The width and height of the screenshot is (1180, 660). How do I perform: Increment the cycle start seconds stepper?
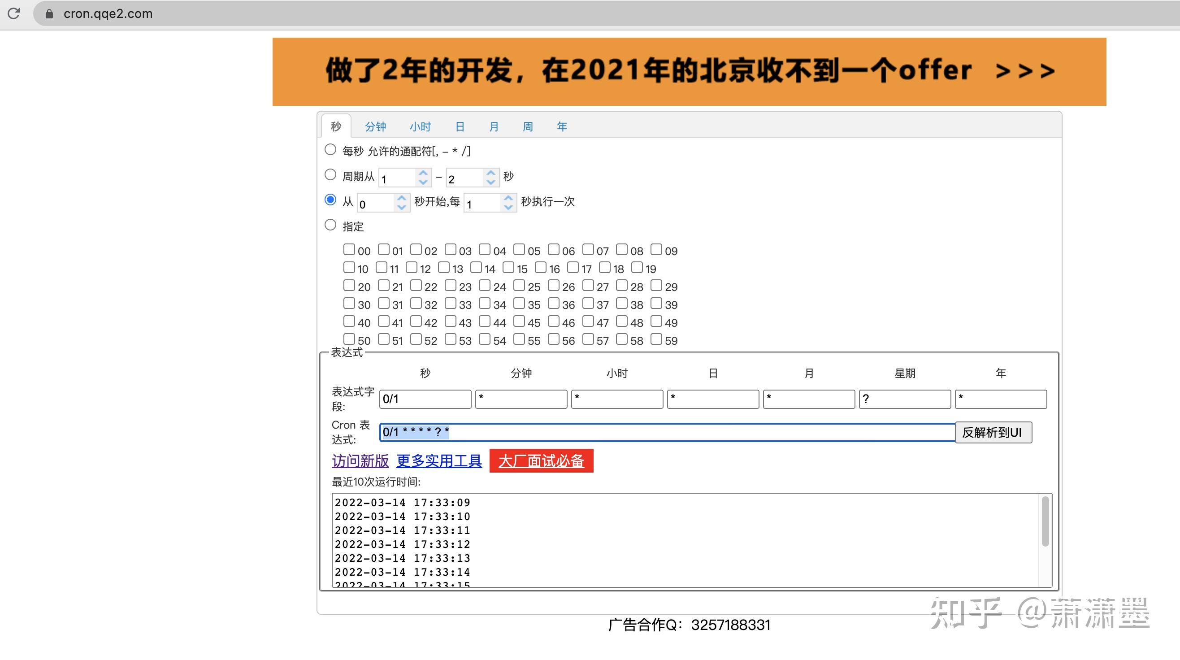423,173
